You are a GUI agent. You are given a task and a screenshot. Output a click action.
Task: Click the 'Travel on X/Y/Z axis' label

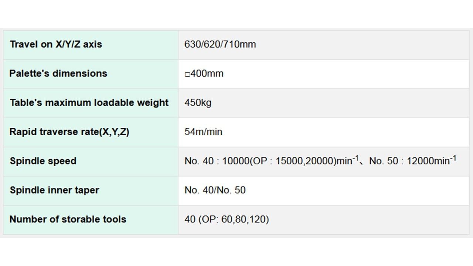point(56,44)
